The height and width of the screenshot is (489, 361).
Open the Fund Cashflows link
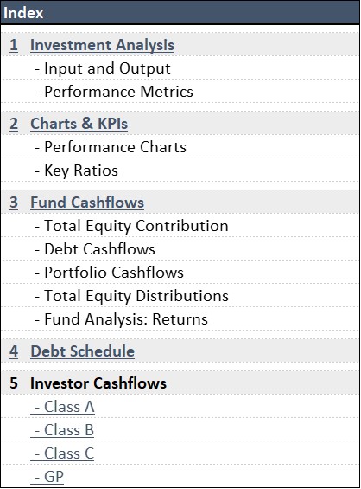click(x=87, y=202)
